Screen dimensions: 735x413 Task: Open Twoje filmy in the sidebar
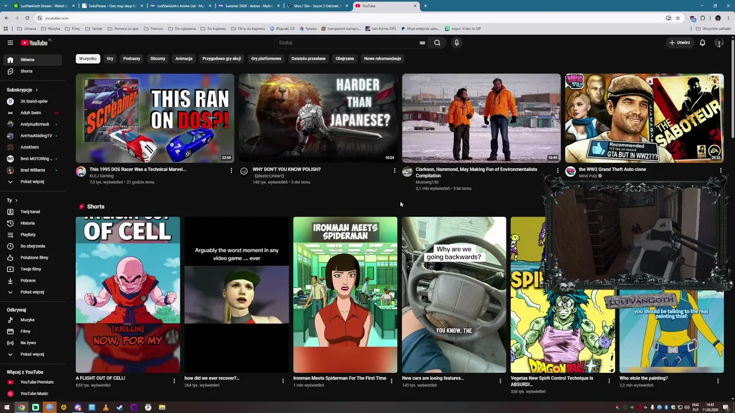point(32,269)
